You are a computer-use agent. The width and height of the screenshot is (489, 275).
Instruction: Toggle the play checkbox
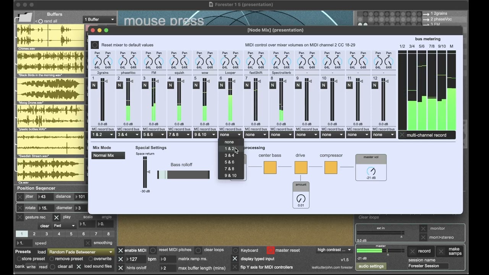(57, 217)
